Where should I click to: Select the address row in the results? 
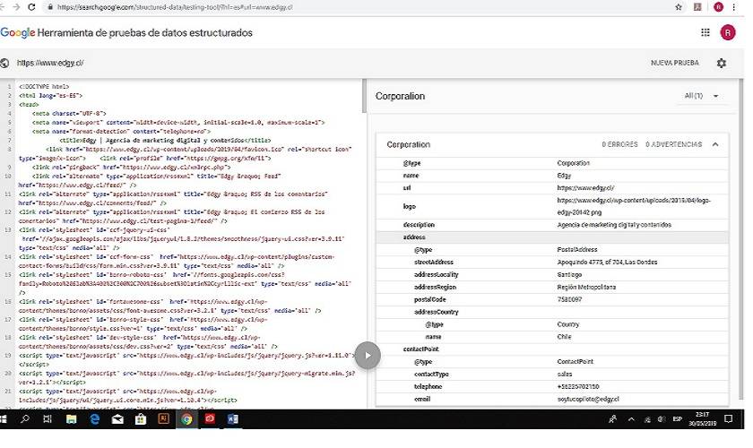(x=552, y=237)
